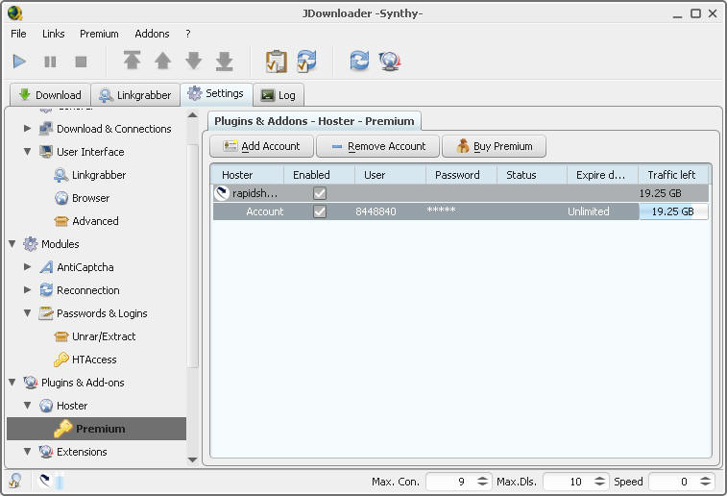Open the ? help menu

188,34
